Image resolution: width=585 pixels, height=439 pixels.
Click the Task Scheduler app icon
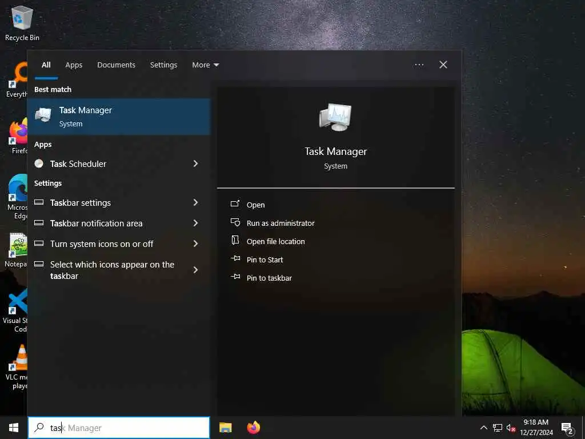(x=39, y=163)
